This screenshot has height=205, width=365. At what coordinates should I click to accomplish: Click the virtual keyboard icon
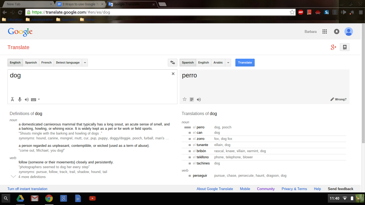[33, 100]
